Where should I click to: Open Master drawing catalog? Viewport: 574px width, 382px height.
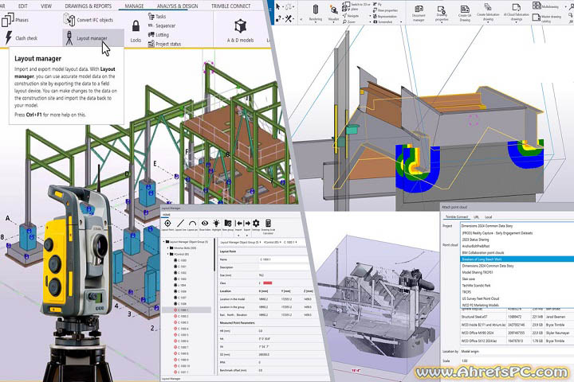546,18
